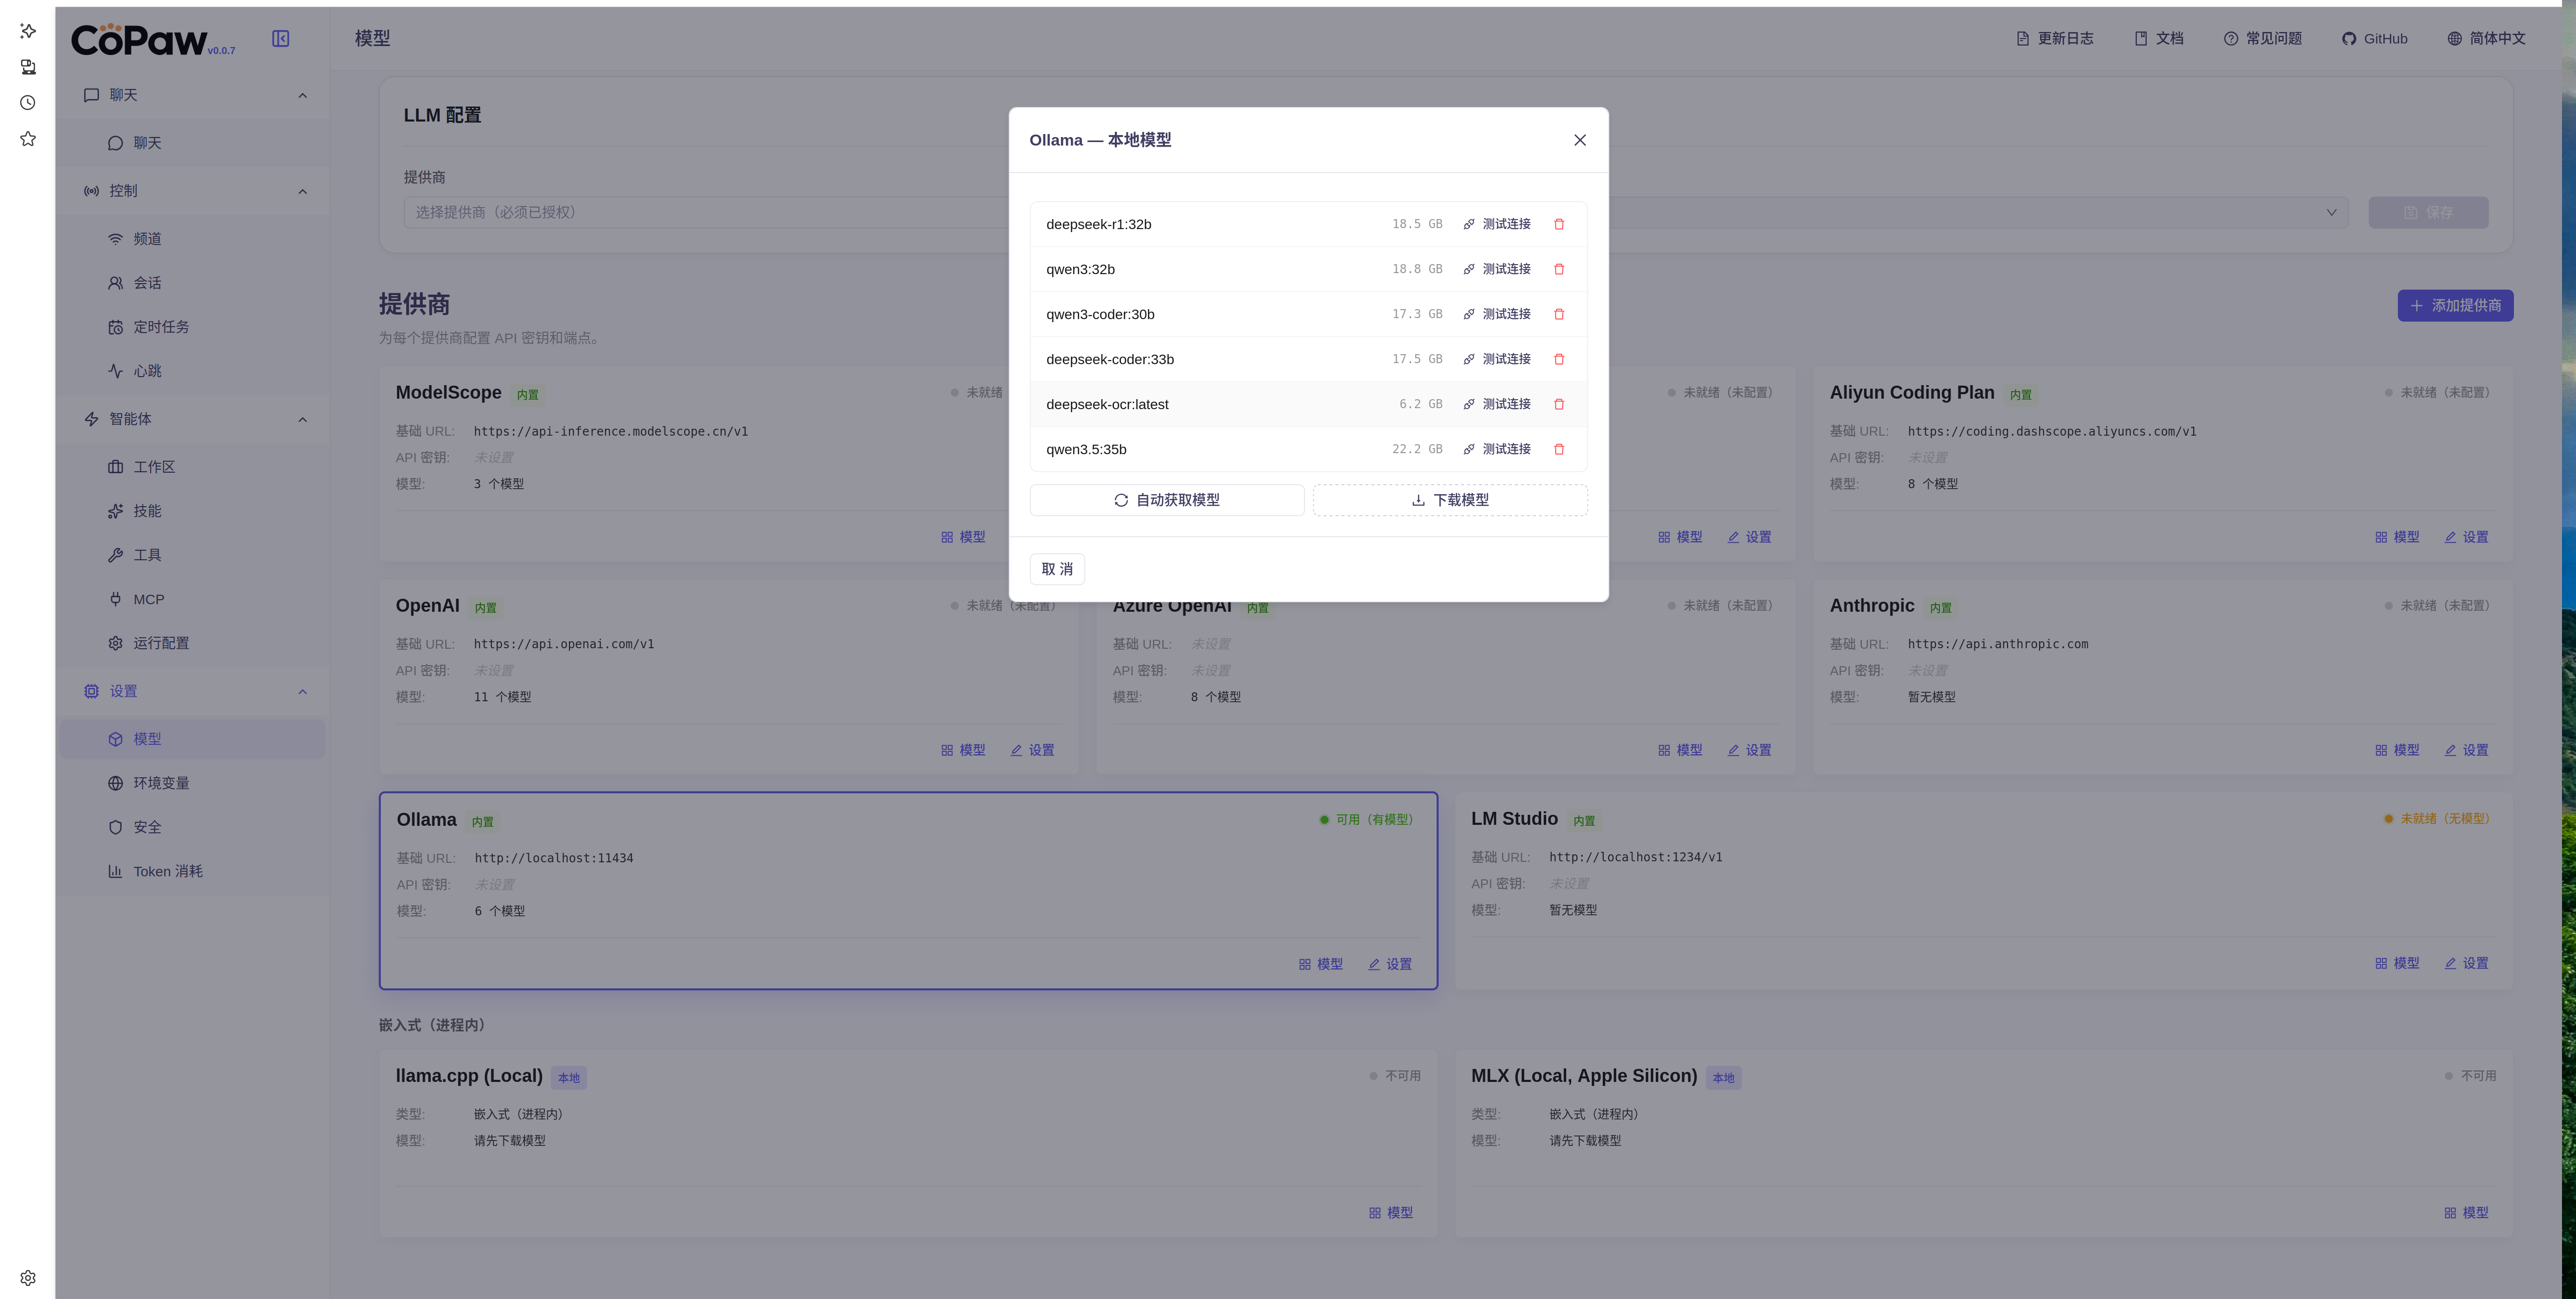Click the download model button
The width and height of the screenshot is (2576, 1299).
1450,500
